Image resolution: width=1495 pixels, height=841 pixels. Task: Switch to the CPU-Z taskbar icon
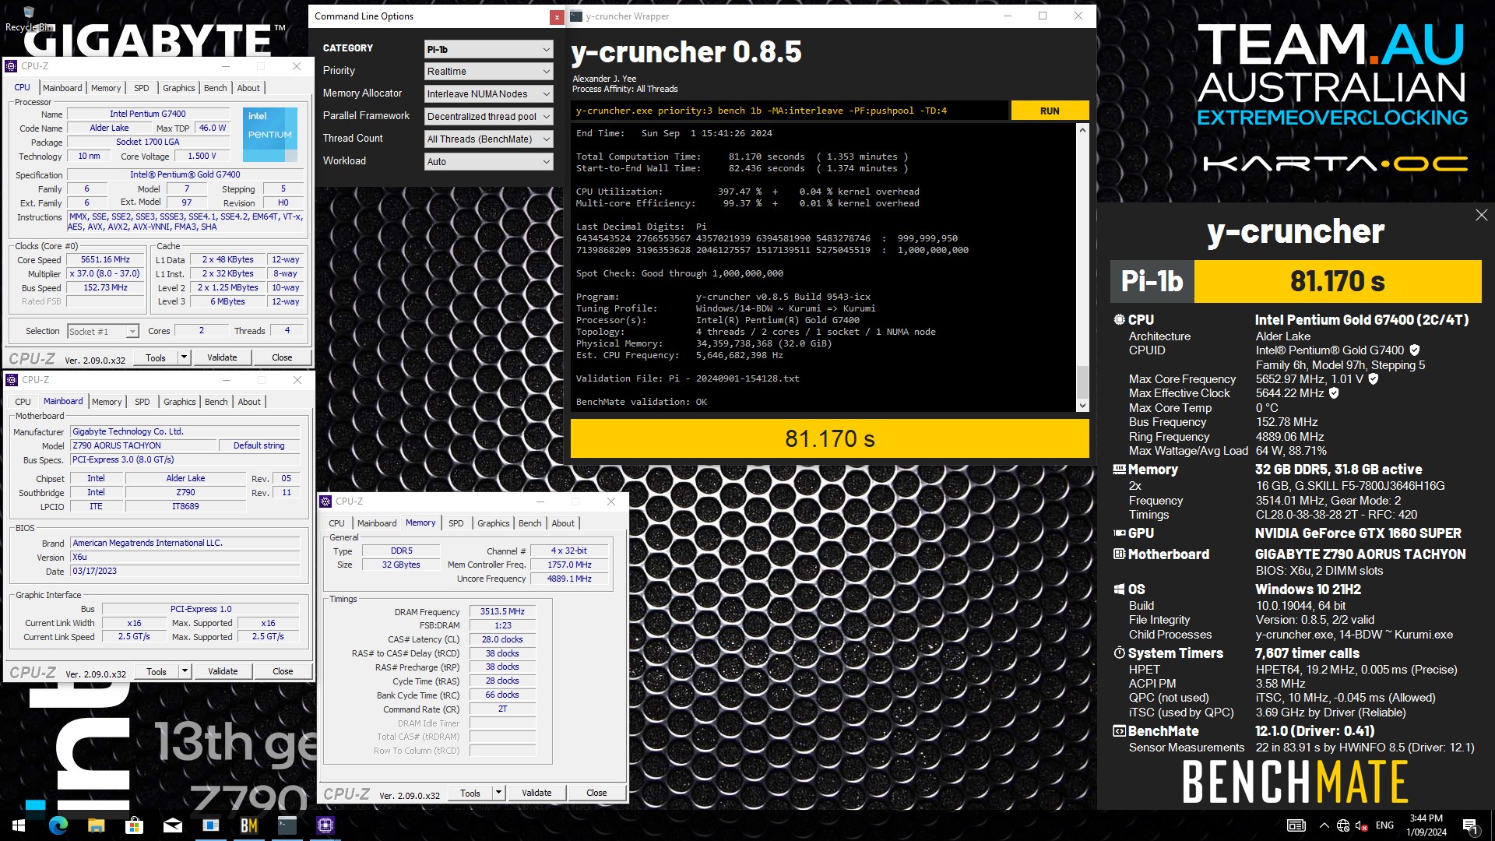pos(325,825)
